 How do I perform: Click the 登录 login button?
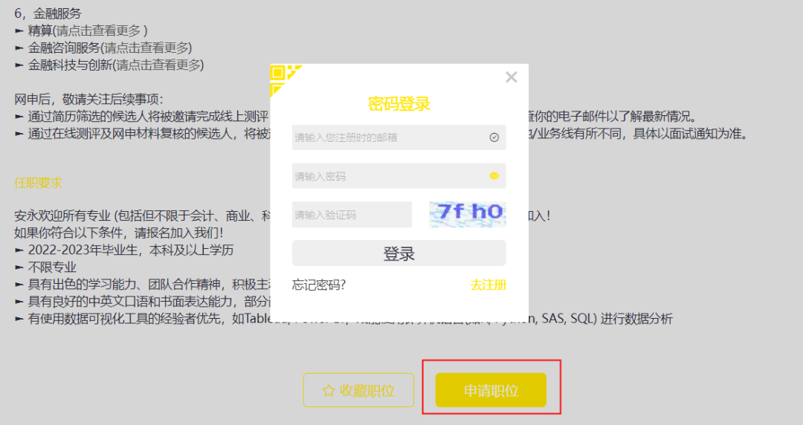(x=399, y=253)
